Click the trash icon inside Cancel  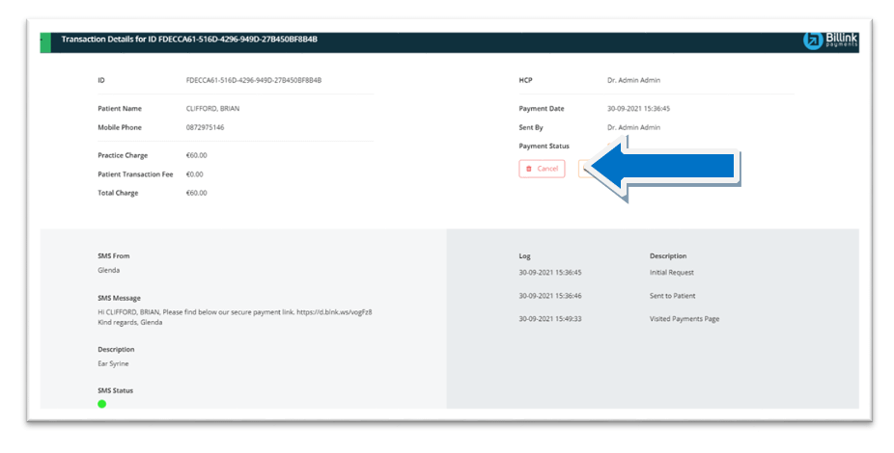(529, 169)
